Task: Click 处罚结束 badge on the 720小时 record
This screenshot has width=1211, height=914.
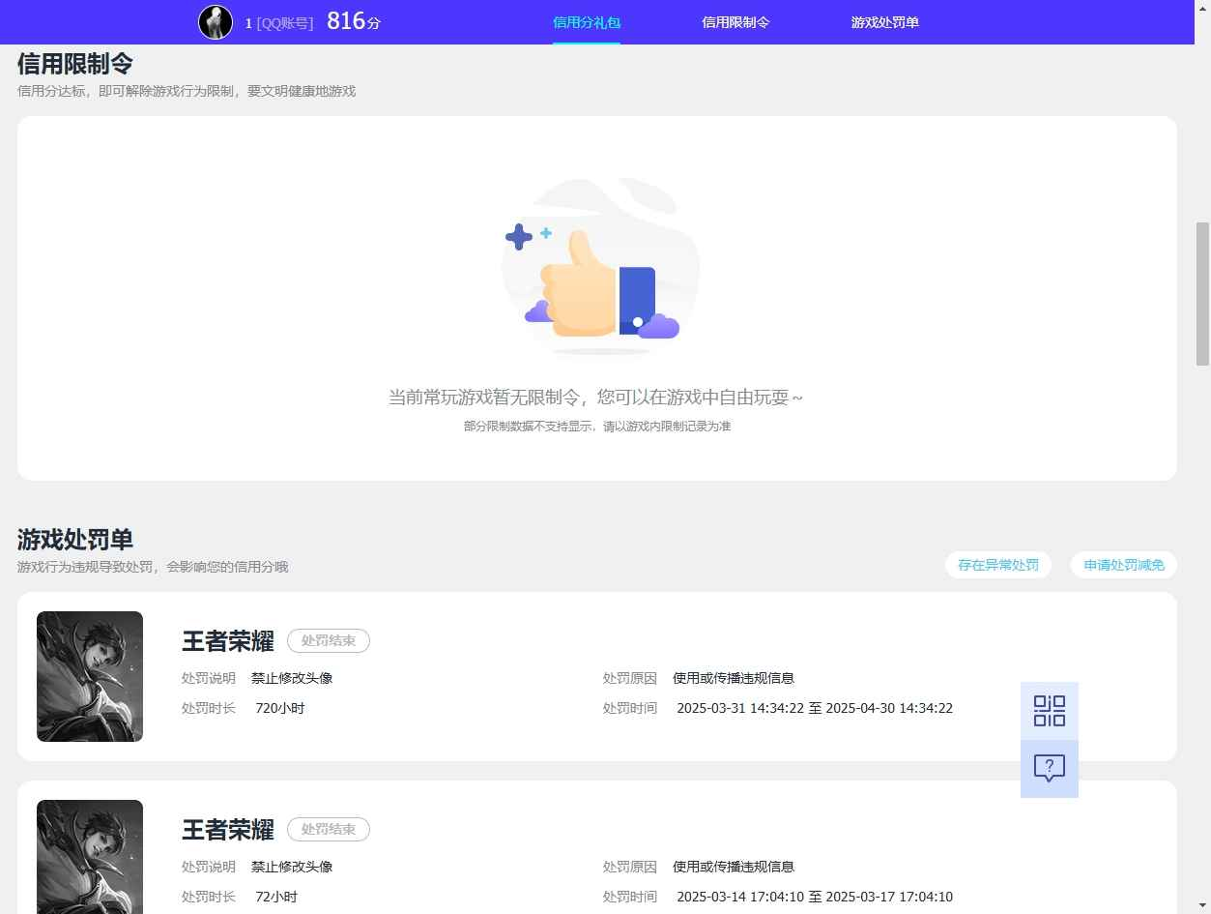Action: coord(329,640)
